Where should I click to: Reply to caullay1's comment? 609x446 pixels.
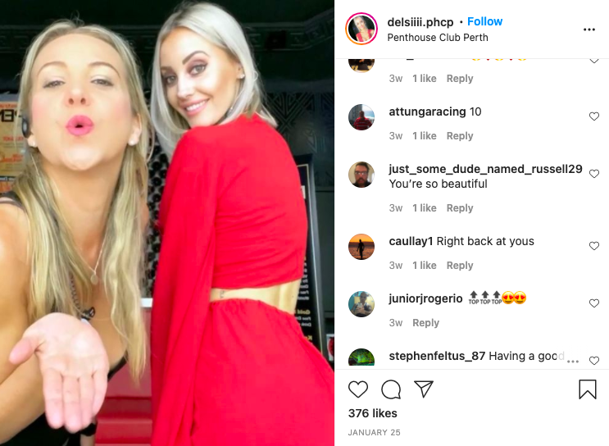[x=460, y=266]
